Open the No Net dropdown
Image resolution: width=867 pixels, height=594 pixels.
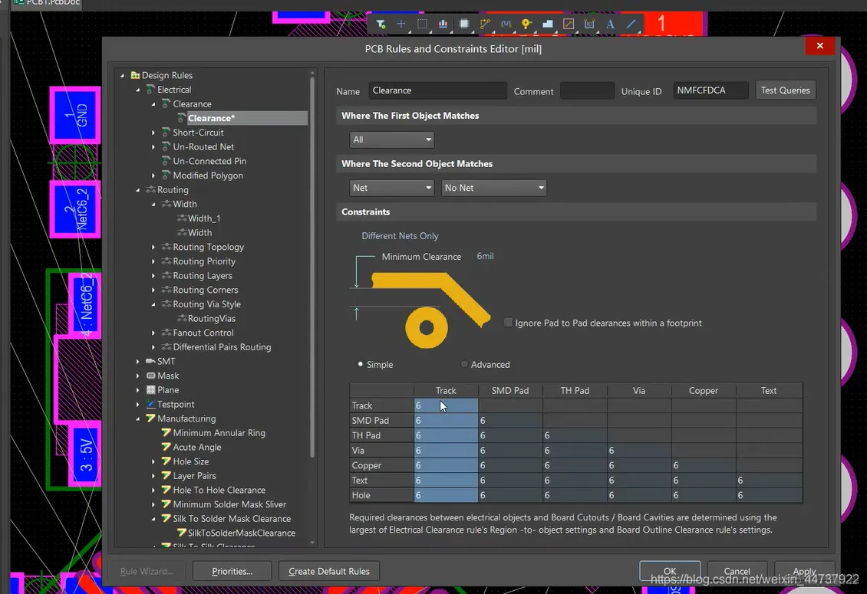pyautogui.click(x=494, y=188)
